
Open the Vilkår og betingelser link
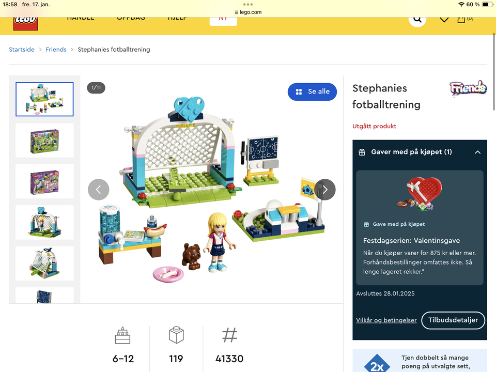[386, 320]
